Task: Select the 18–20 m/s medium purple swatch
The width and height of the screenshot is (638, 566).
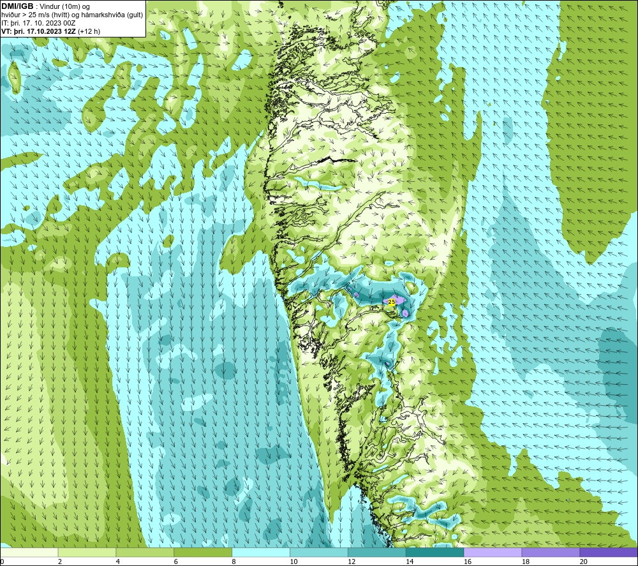Action: [551, 552]
